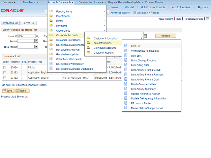
Task: Click the bottom Server List link
Action: point(22,96)
